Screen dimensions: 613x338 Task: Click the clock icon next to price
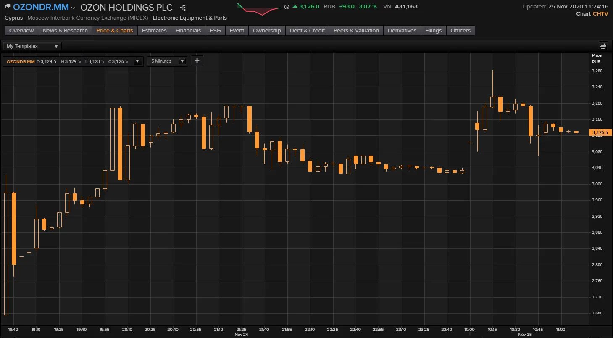(287, 7)
